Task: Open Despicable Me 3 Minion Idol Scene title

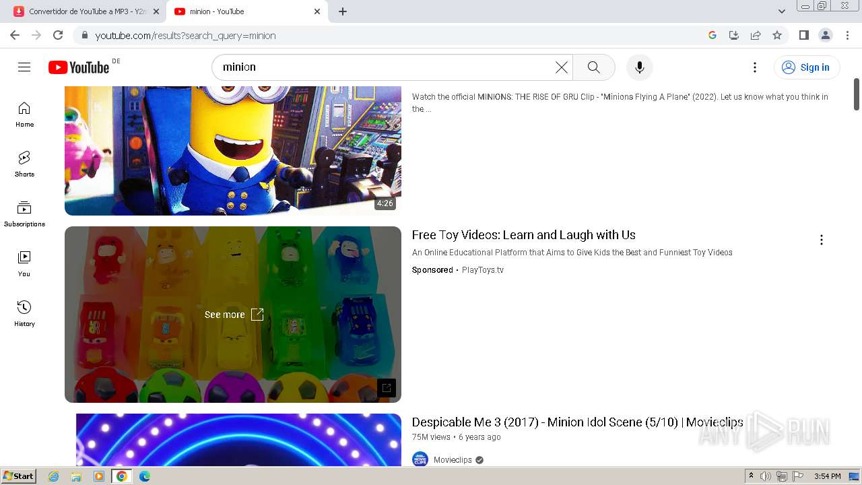Action: tap(577, 422)
